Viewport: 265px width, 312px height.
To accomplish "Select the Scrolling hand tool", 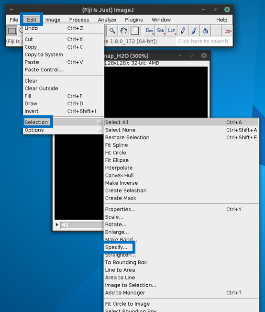I will [123, 31].
